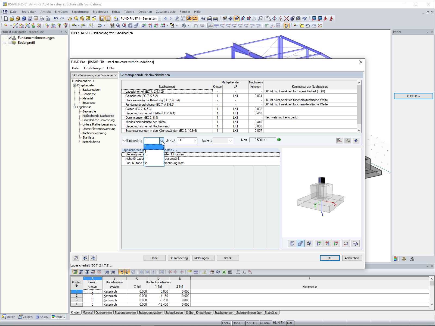The image size is (435, 326).
Task: Click the Grafik button
Action: coord(228,258)
